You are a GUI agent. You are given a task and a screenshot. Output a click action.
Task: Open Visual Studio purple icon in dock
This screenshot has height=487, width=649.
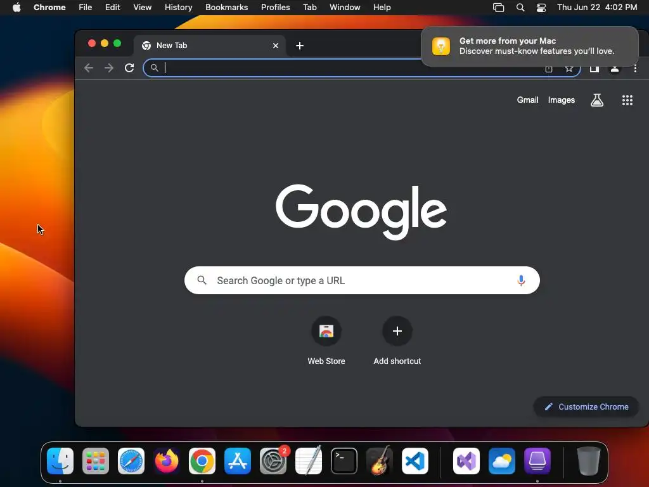[466, 461]
